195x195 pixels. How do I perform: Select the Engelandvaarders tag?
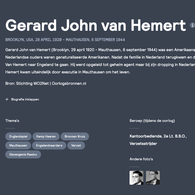pyautogui.click(x=49, y=145)
